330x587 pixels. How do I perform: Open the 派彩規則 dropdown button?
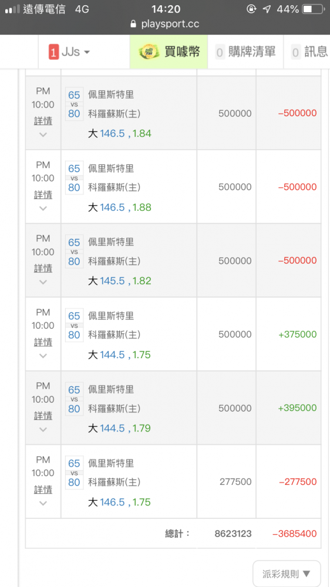coord(287,573)
